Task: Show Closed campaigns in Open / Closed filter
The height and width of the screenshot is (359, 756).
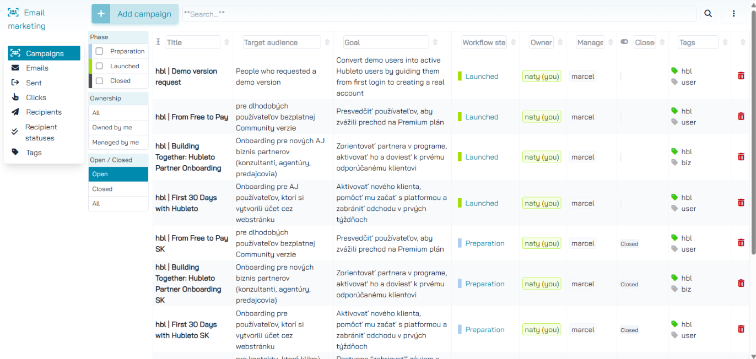Action: (118, 189)
